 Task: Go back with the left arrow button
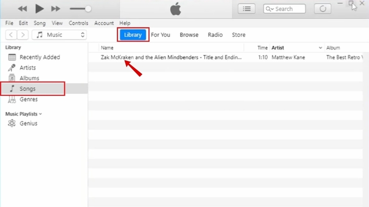[11, 35]
